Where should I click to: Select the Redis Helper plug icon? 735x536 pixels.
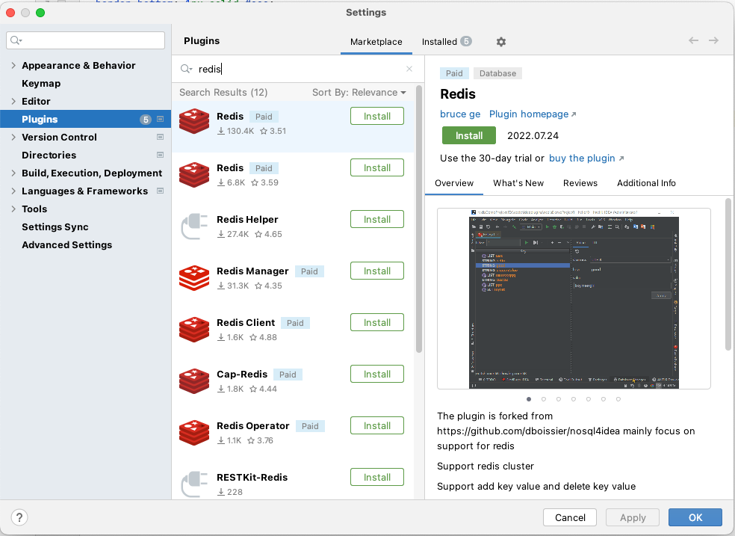pyautogui.click(x=194, y=227)
